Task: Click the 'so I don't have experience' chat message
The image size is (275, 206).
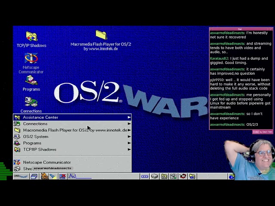Action: [236, 116]
